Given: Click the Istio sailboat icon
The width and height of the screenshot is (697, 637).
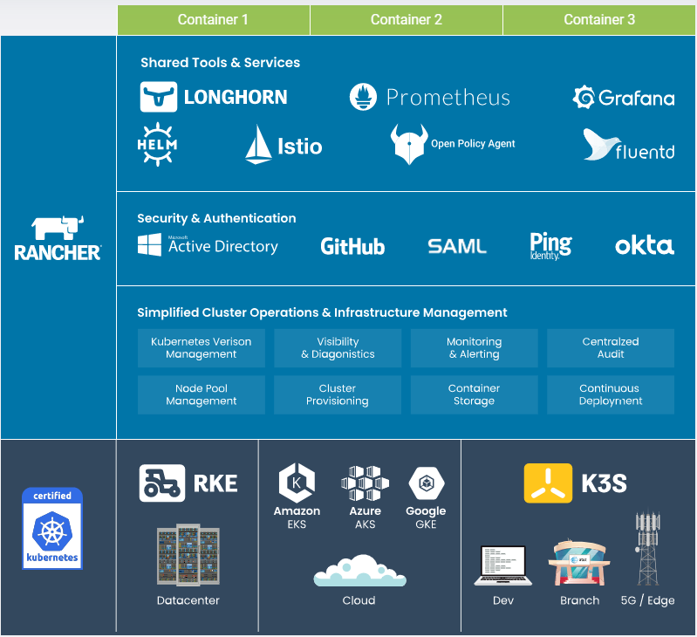Looking at the screenshot, I should [259, 144].
